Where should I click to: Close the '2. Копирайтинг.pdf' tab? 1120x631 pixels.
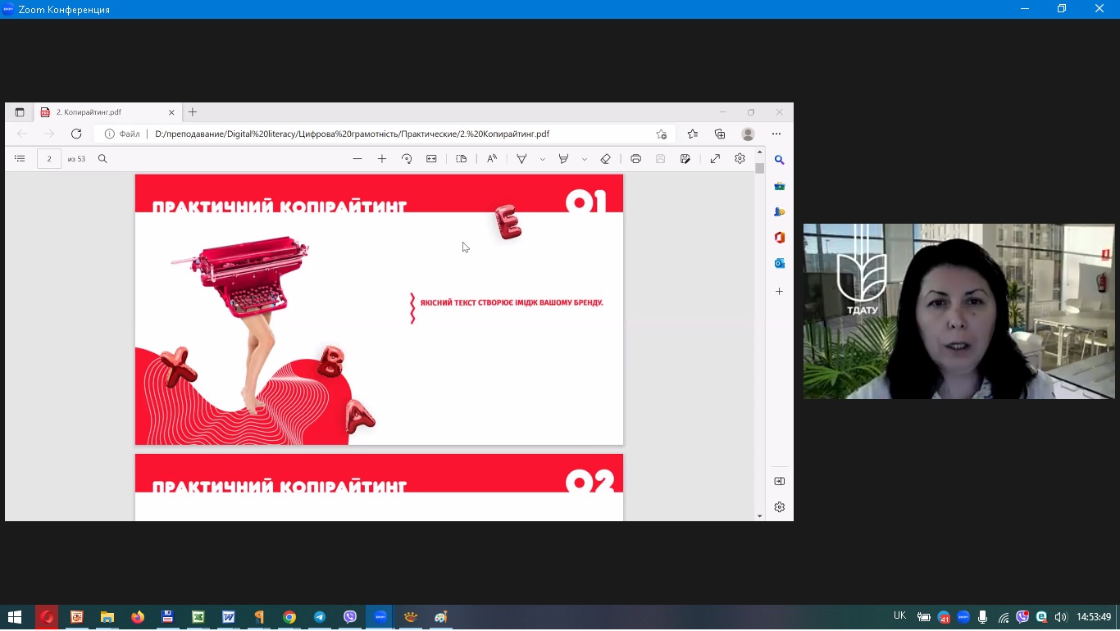[x=171, y=112]
